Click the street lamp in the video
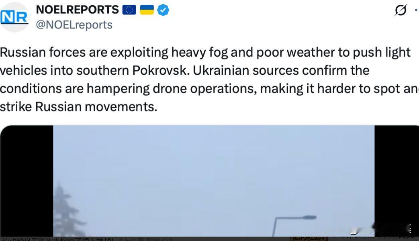Screen dimensions: 419x241 (x=294, y=225)
